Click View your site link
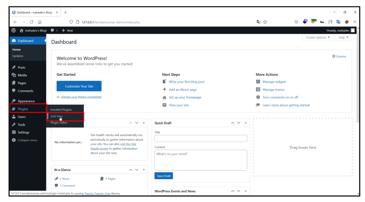Image resolution: width=365 pixels, height=202 pixels. pyautogui.click(x=179, y=105)
